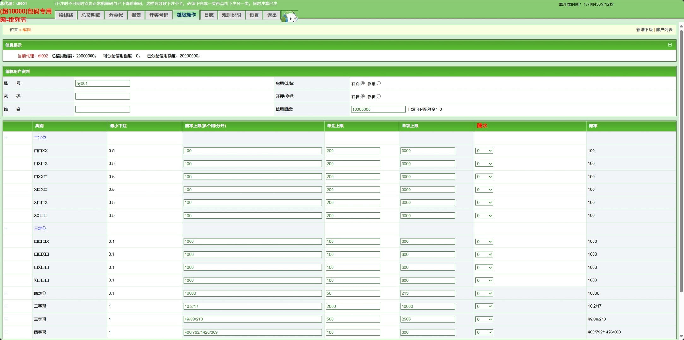This screenshot has width=684, height=340.
Task: Open the 账户列表 link
Action: click(664, 30)
